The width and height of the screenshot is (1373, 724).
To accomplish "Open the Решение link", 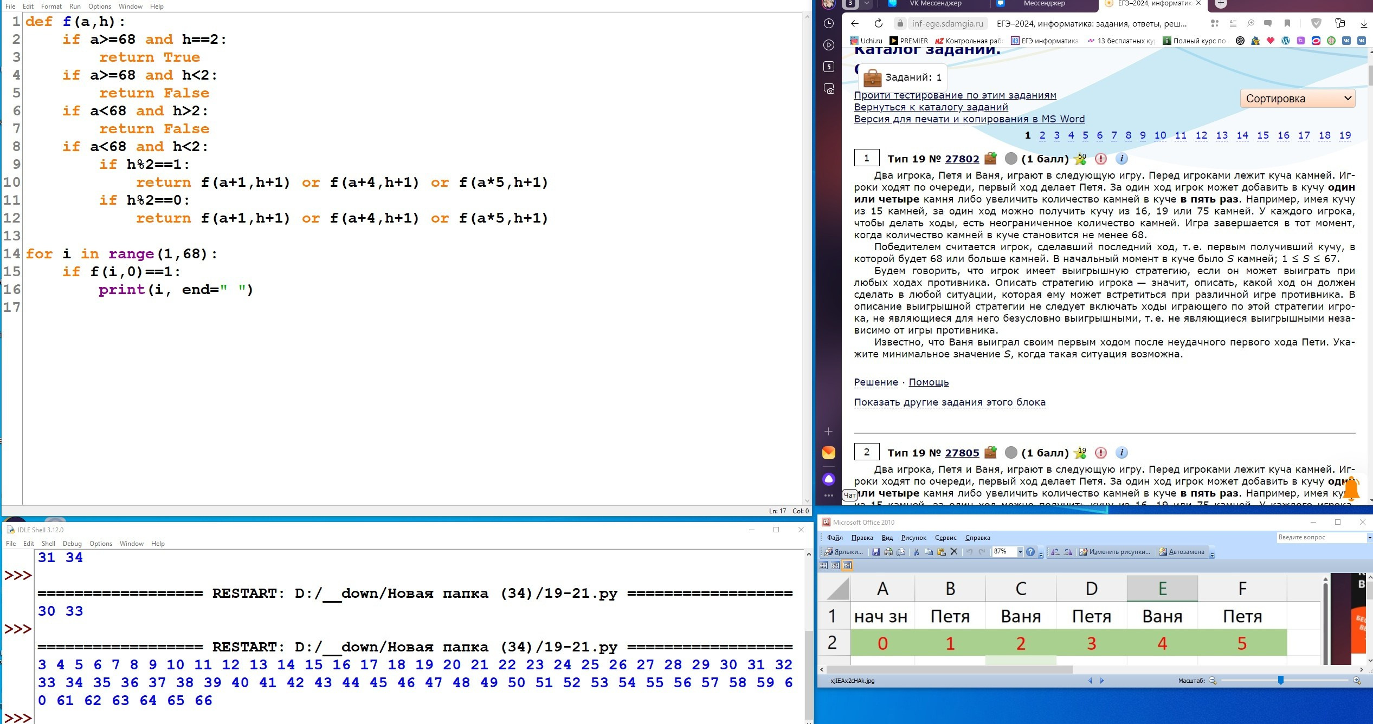I will (875, 382).
